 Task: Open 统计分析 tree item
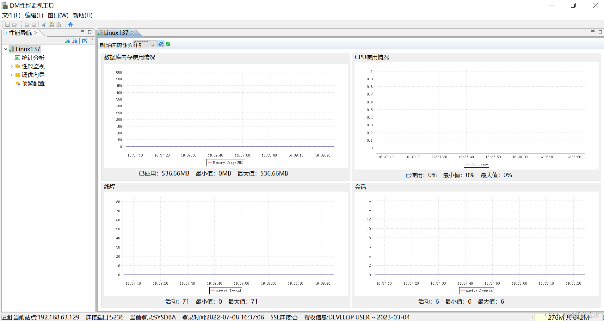tap(33, 58)
